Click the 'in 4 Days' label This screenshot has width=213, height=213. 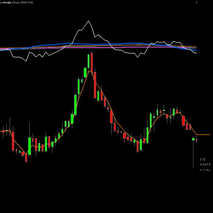205,170
